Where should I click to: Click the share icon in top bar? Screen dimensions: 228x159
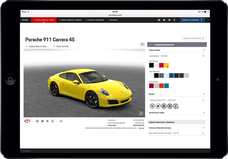point(174,20)
